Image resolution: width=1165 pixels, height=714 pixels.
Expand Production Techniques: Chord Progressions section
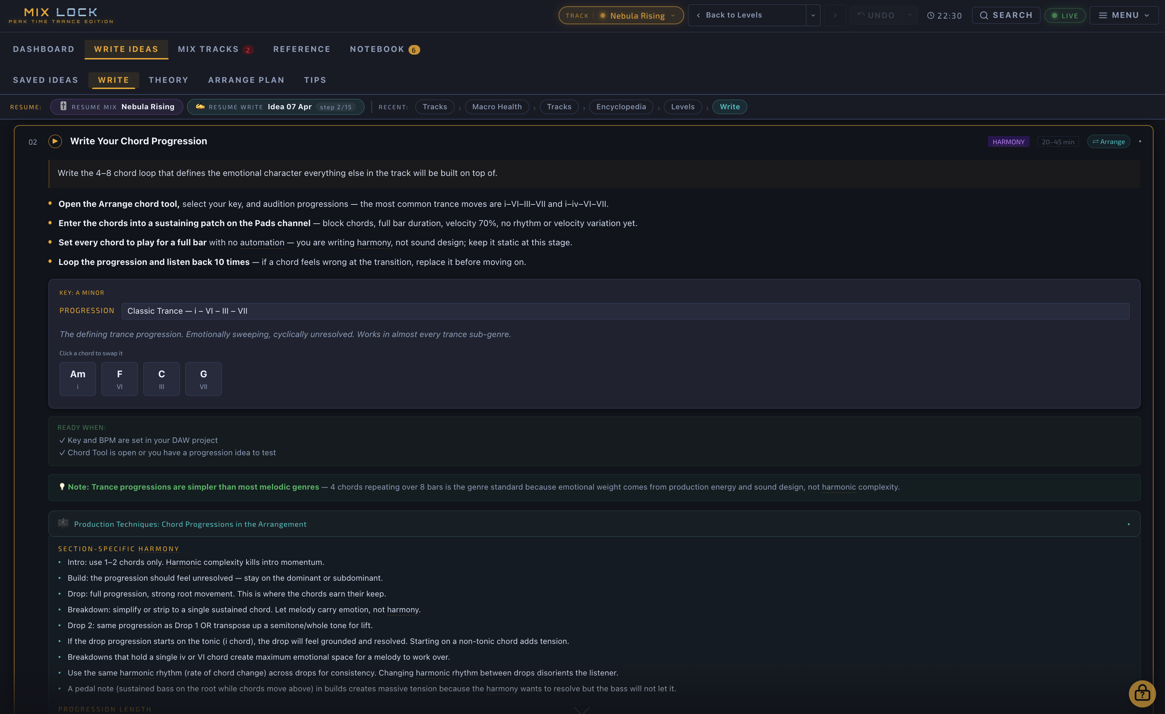click(594, 524)
